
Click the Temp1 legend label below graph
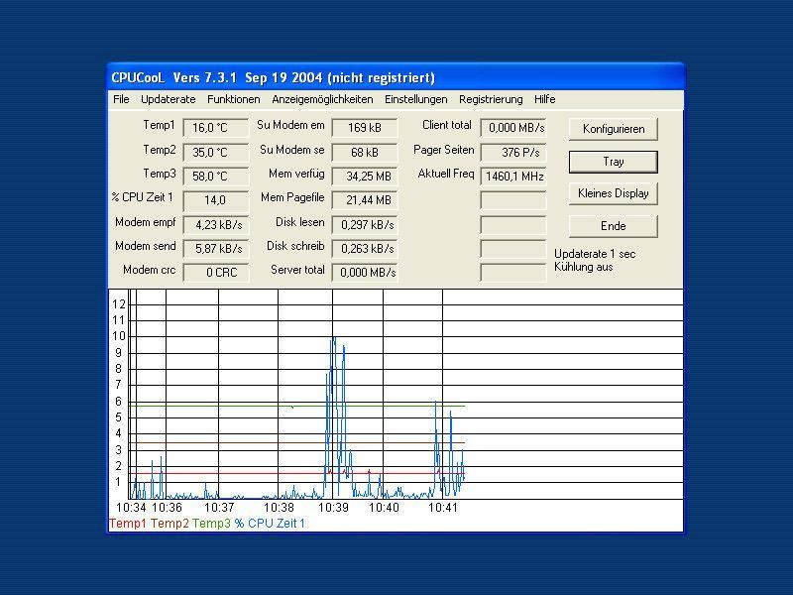(x=128, y=524)
